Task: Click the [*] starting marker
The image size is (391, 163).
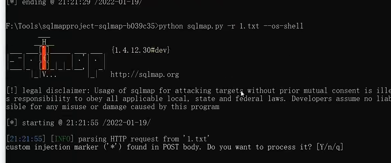Action: [x=12, y=123]
